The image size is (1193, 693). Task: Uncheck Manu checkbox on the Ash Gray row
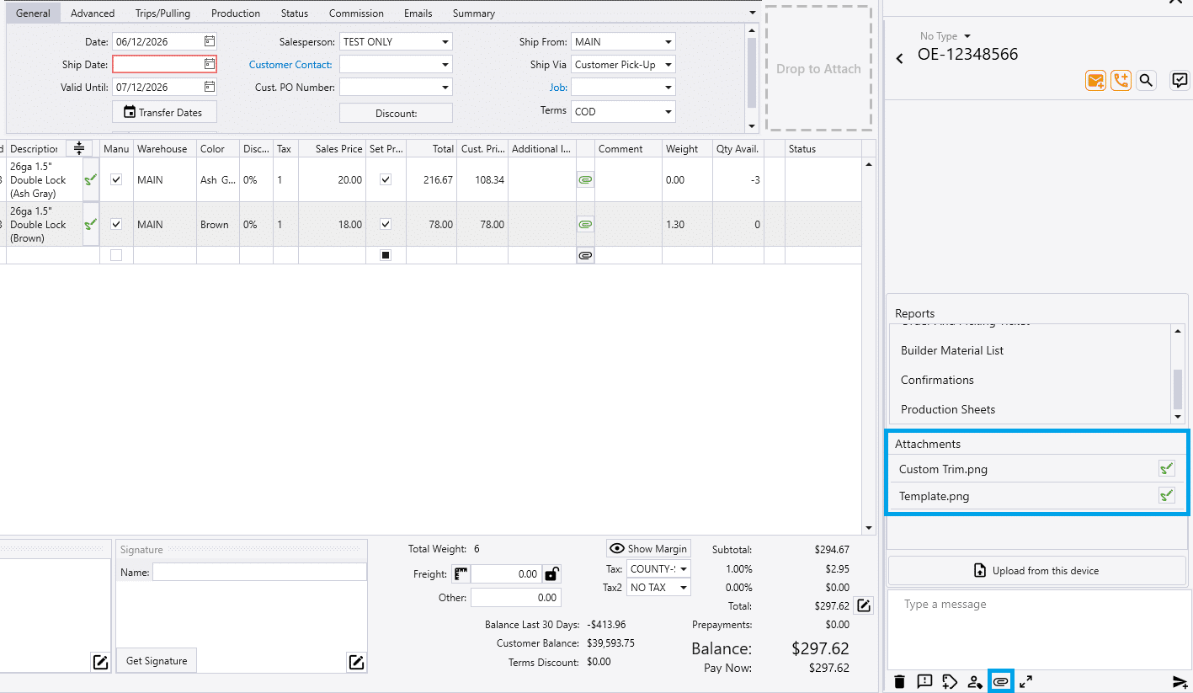point(116,180)
